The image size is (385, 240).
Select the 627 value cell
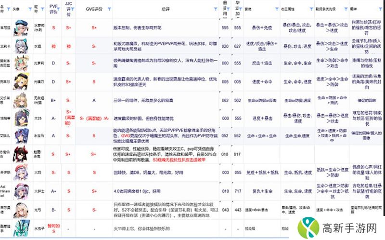pyautogui.click(x=237, y=46)
